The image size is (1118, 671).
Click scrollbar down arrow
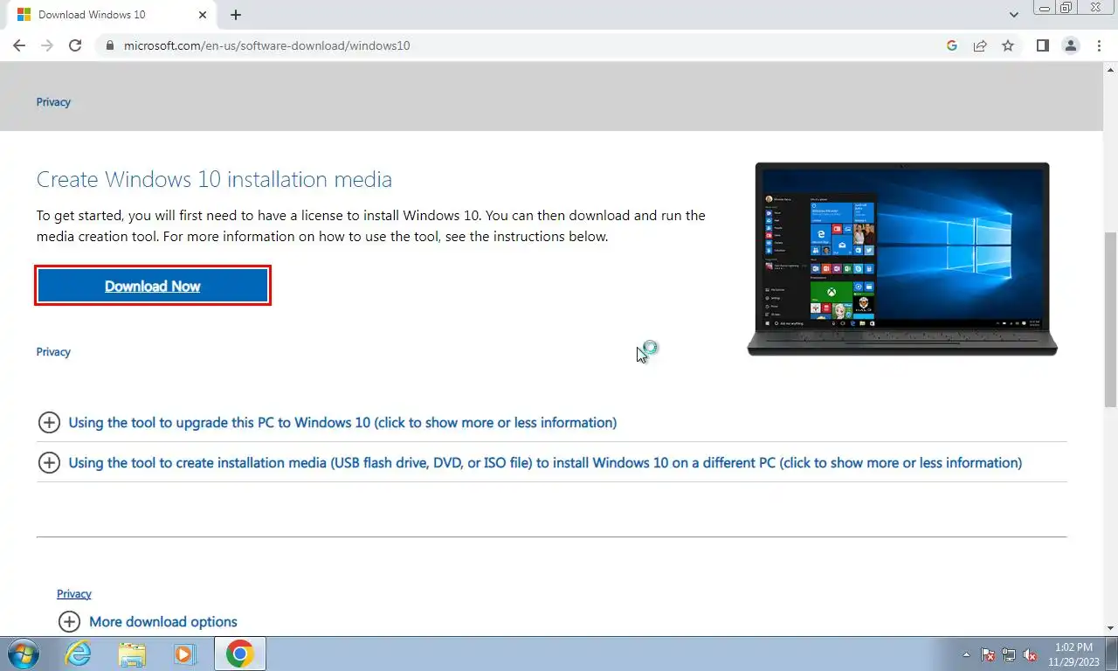click(1110, 628)
